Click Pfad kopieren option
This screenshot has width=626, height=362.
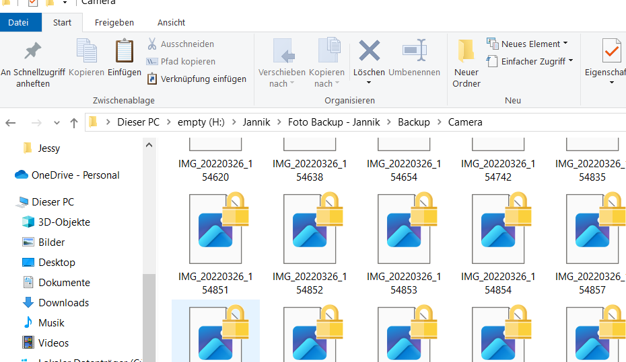coord(181,61)
